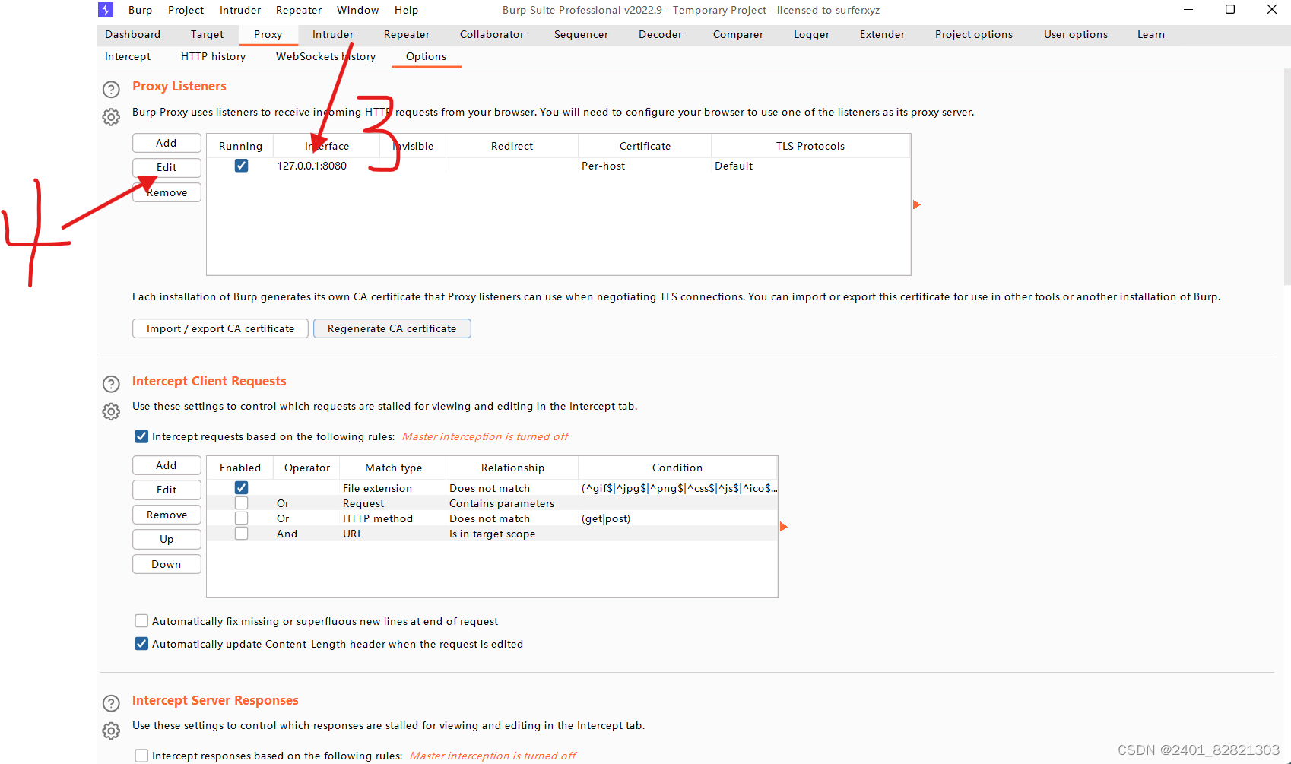
Task: Click the TLS Protocols column header
Action: 810,146
